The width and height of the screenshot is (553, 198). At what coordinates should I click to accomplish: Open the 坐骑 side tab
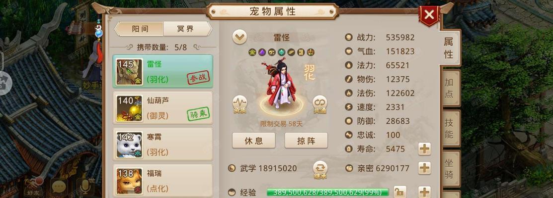tap(450, 169)
